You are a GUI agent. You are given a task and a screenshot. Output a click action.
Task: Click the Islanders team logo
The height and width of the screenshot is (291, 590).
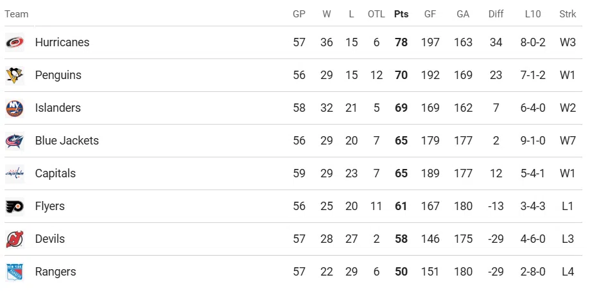coord(15,108)
